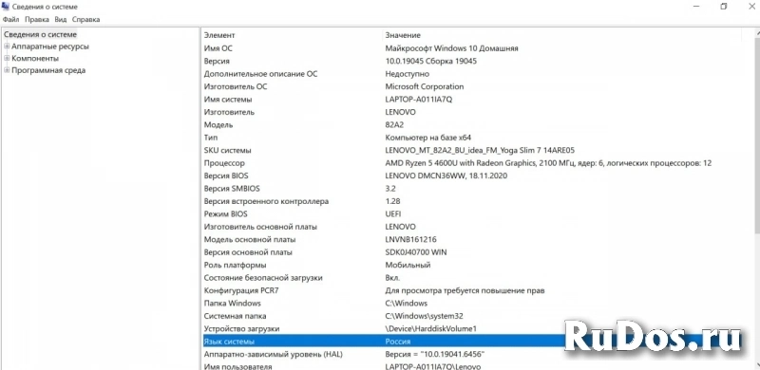
Task: Select Компоненты tree item label
Action: (x=35, y=58)
